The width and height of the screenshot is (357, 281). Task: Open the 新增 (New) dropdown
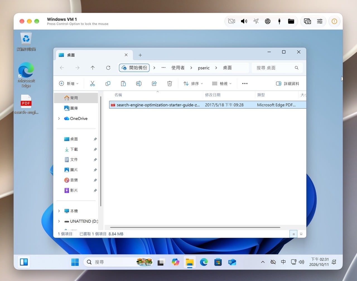click(x=69, y=83)
